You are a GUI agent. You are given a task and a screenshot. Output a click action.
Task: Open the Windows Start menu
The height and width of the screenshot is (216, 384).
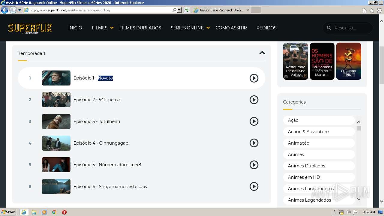click(x=8, y=212)
